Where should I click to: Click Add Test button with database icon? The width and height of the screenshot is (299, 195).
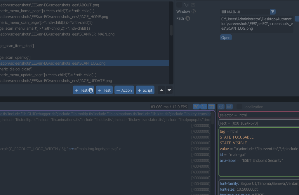click(84, 90)
